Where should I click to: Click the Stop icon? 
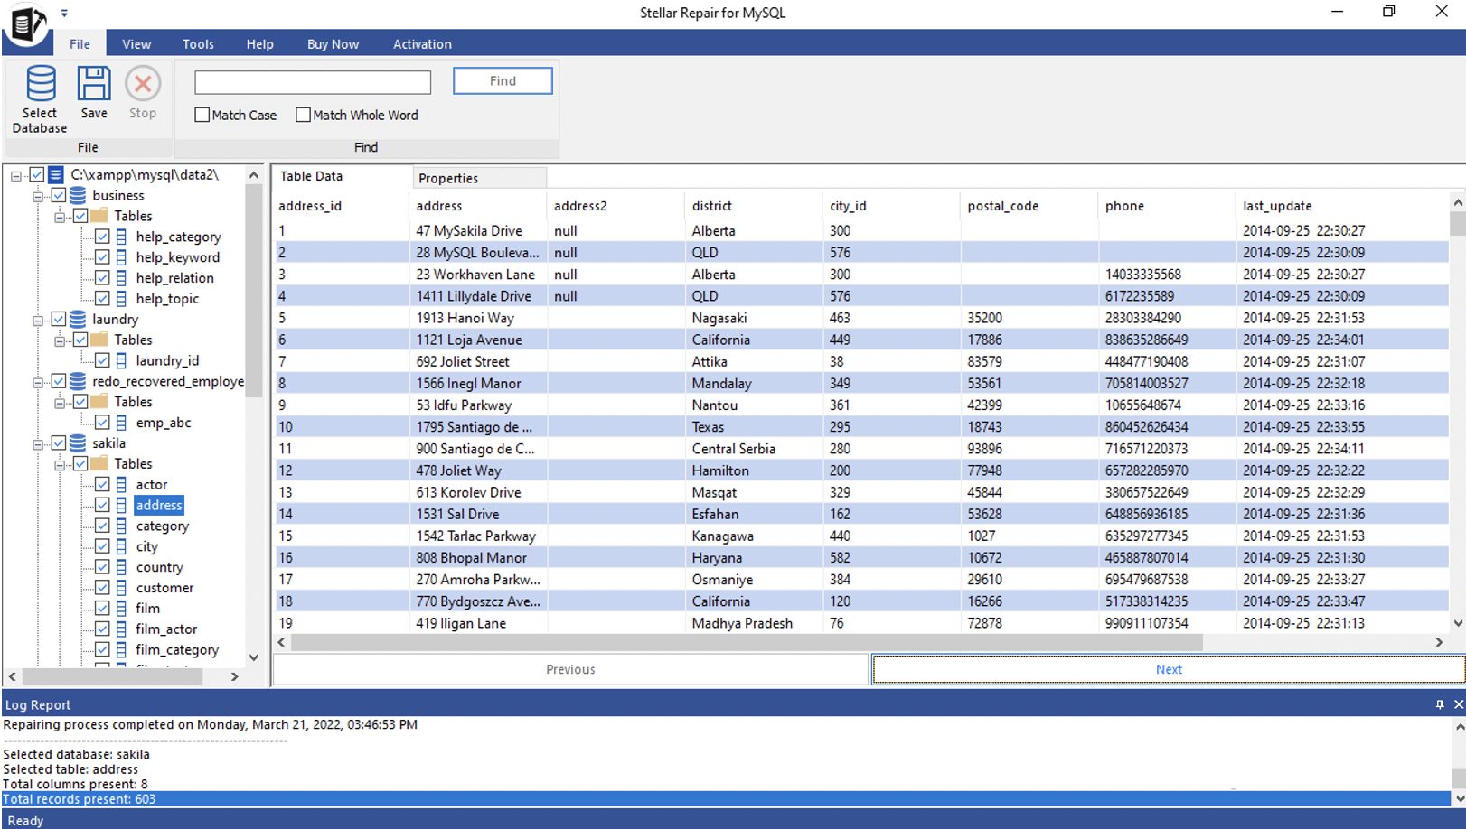pyautogui.click(x=142, y=83)
